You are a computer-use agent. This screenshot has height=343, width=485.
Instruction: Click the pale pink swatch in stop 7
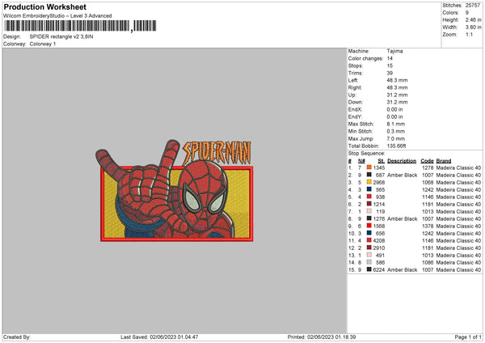click(369, 211)
